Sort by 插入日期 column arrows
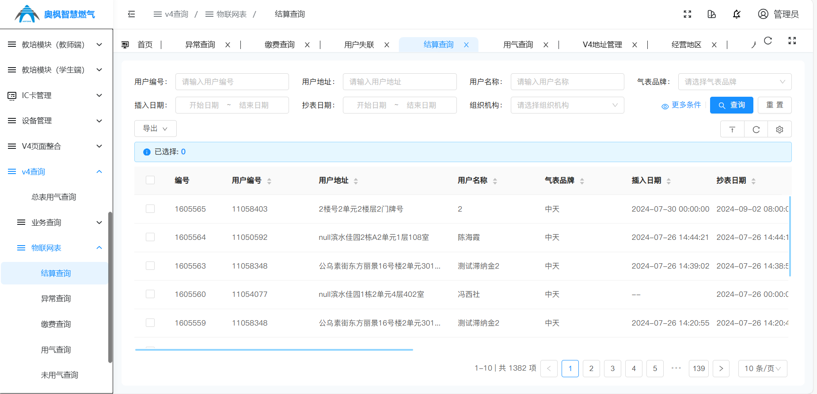 [669, 181]
